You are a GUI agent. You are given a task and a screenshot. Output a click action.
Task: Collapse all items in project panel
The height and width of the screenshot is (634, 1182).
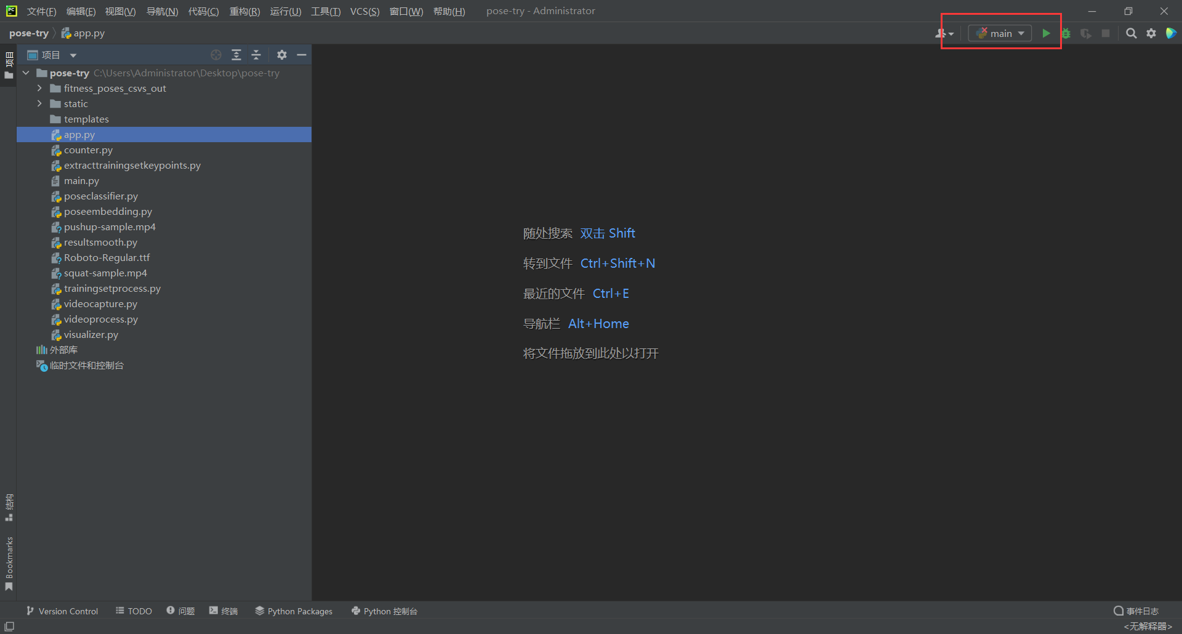(256, 55)
